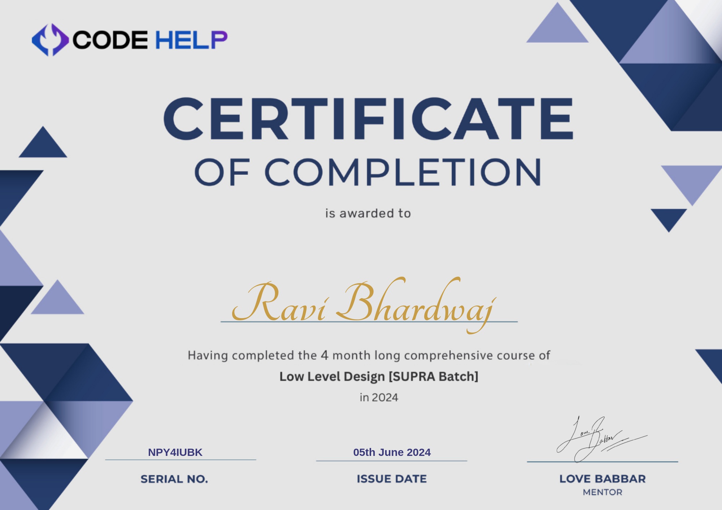Click the Code Help logo icon

pyautogui.click(x=50, y=40)
